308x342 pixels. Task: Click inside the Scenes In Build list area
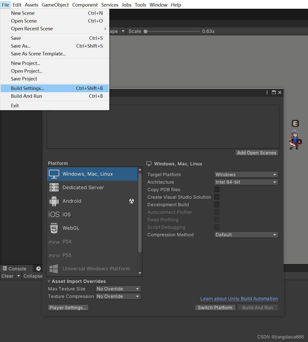[x=163, y=127]
